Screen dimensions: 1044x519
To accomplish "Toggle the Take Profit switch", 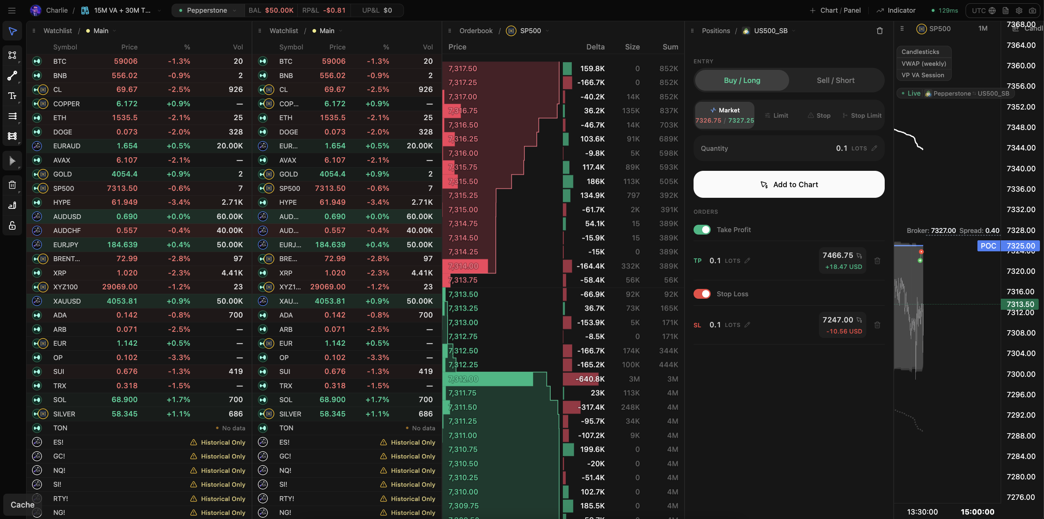I will tap(702, 230).
